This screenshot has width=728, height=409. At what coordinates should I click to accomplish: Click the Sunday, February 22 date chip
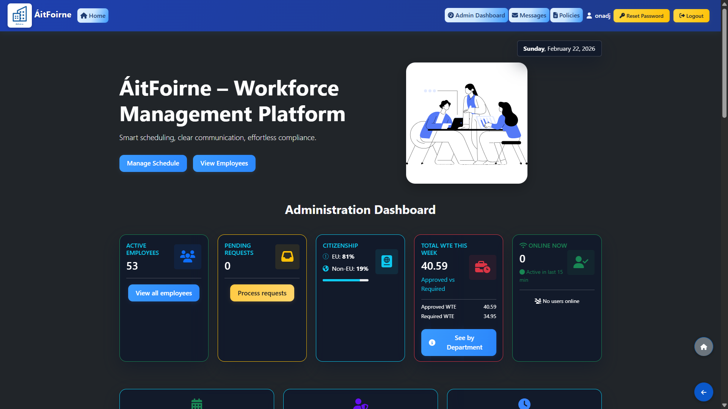559,48
